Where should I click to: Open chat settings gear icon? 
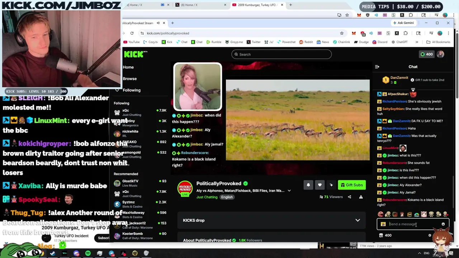430,235
